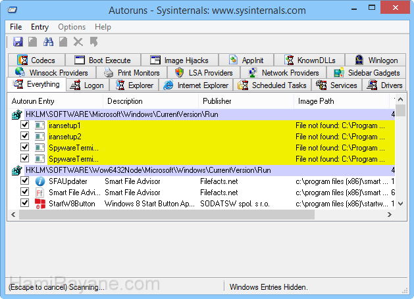Select the Print Monitors tab
The height and width of the screenshot is (299, 414).
click(132, 72)
